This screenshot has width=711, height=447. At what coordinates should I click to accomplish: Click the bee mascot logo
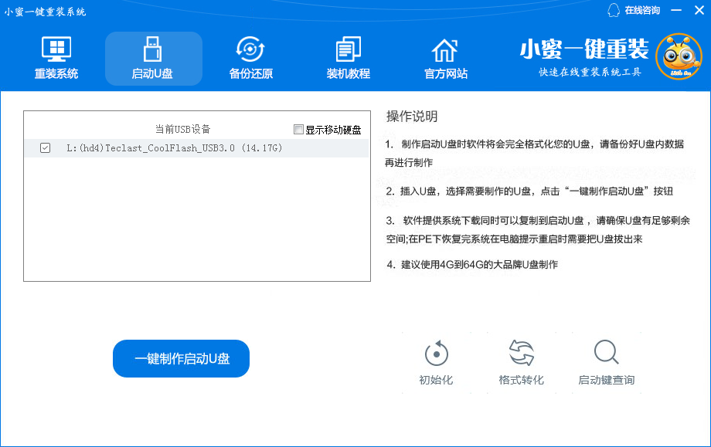678,56
